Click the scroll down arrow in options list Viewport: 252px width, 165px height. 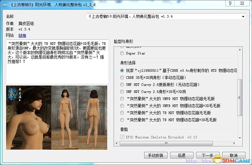(239, 138)
